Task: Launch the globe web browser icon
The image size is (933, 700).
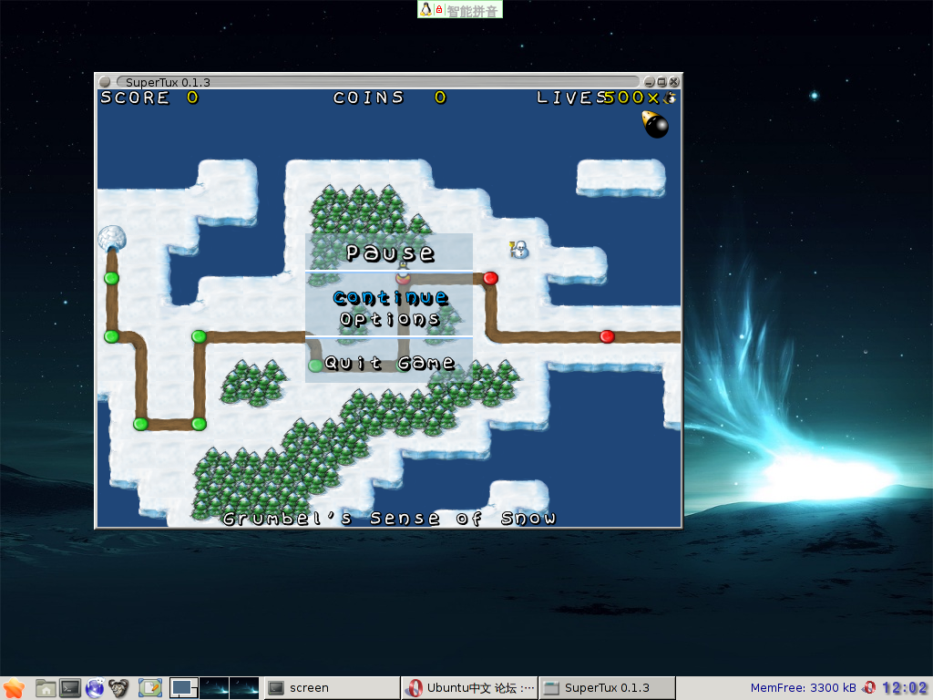Action: (95, 688)
